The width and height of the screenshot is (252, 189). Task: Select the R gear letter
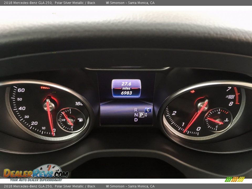tap(136, 110)
